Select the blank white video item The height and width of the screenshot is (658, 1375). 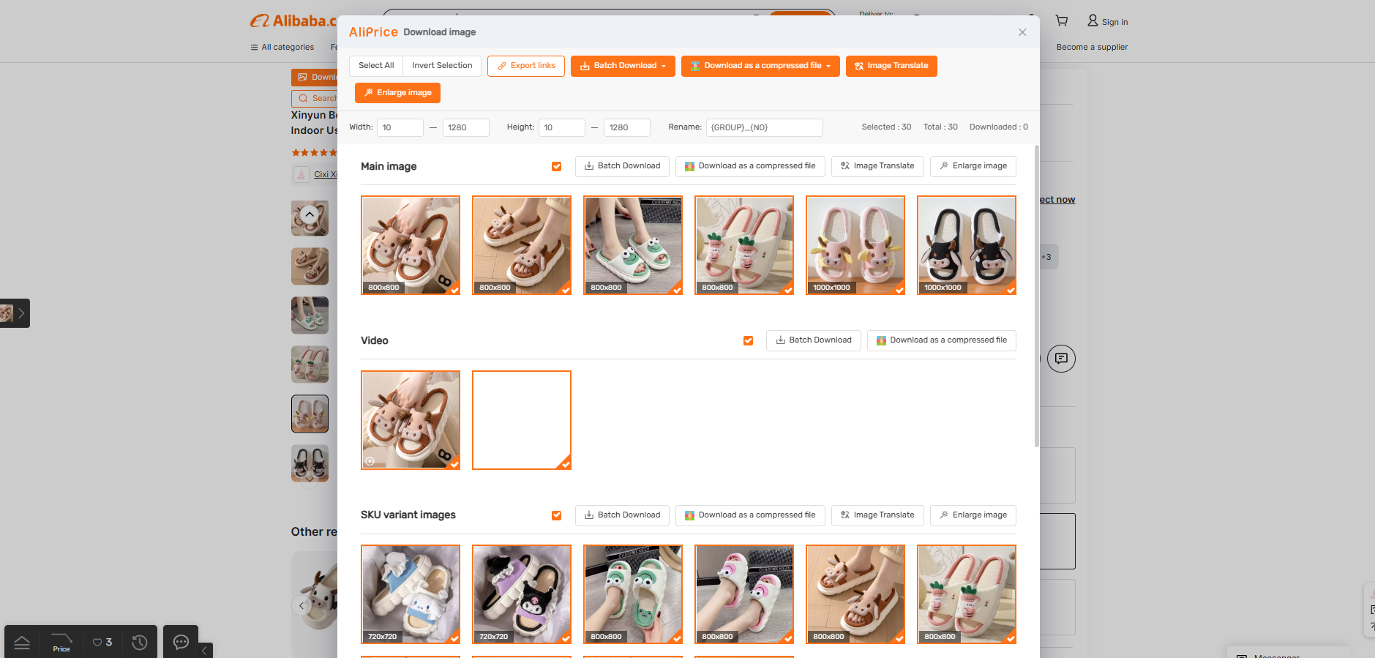[522, 420]
